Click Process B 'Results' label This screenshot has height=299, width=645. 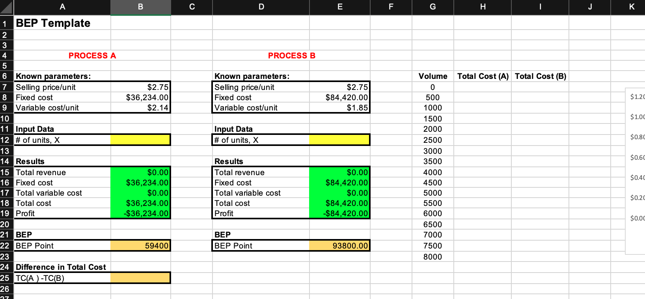(x=229, y=161)
